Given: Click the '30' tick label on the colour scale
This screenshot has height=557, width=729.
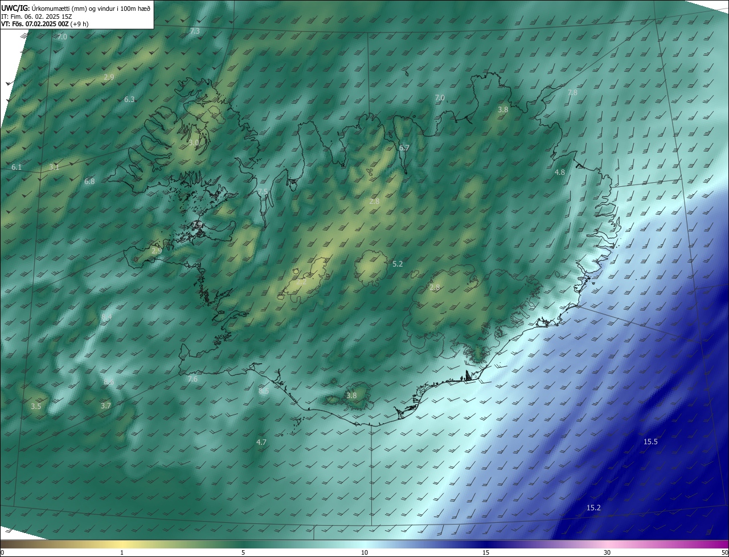Looking at the screenshot, I should pos(607,552).
